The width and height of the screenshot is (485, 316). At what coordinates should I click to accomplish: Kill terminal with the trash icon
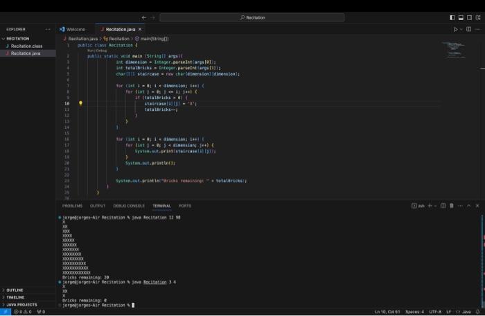(452, 206)
